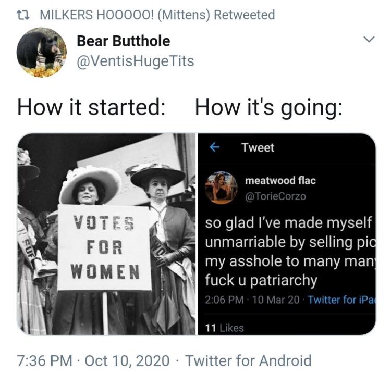
Task: Open the tweet options chevron dropdown
Action: 369,40
